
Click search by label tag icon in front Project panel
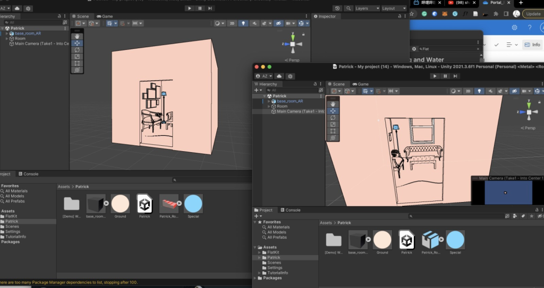pos(523,216)
